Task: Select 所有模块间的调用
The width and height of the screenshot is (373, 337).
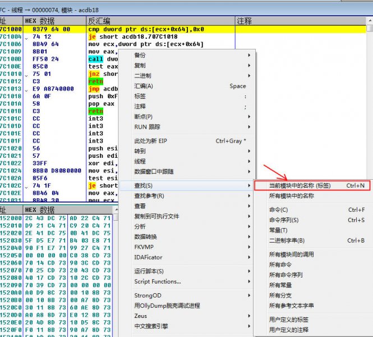Action: tap(312, 254)
